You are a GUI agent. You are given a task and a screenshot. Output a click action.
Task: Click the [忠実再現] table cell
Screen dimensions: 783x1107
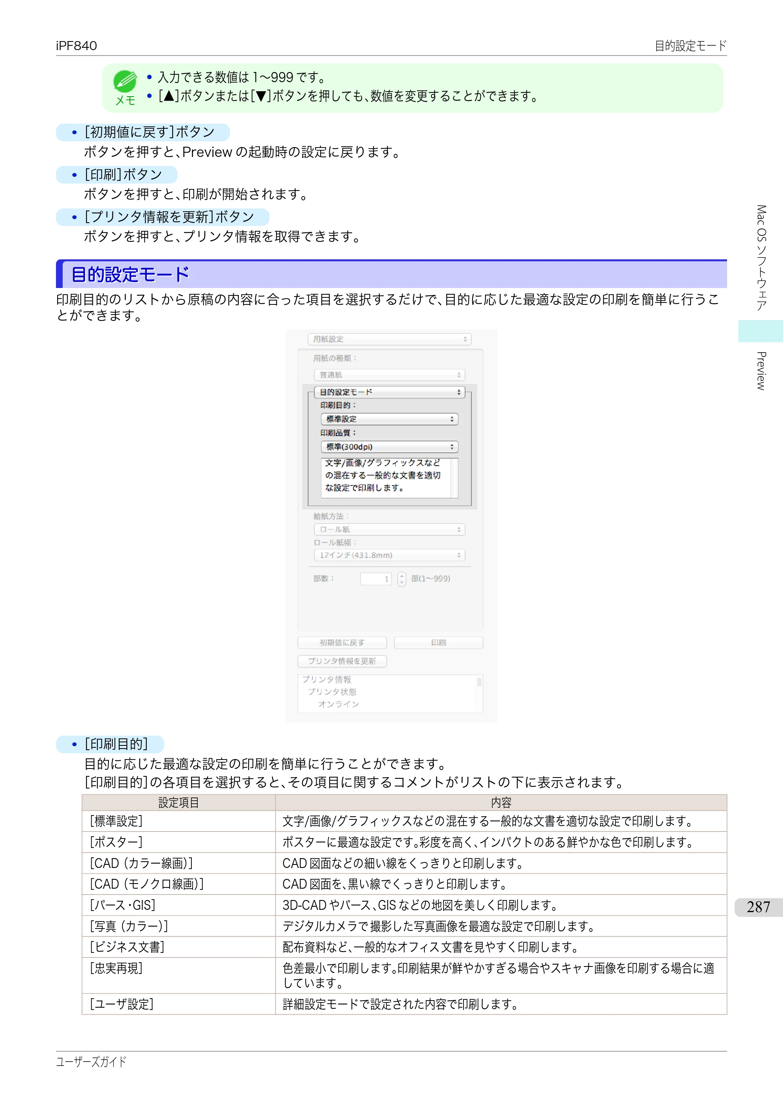(179, 976)
